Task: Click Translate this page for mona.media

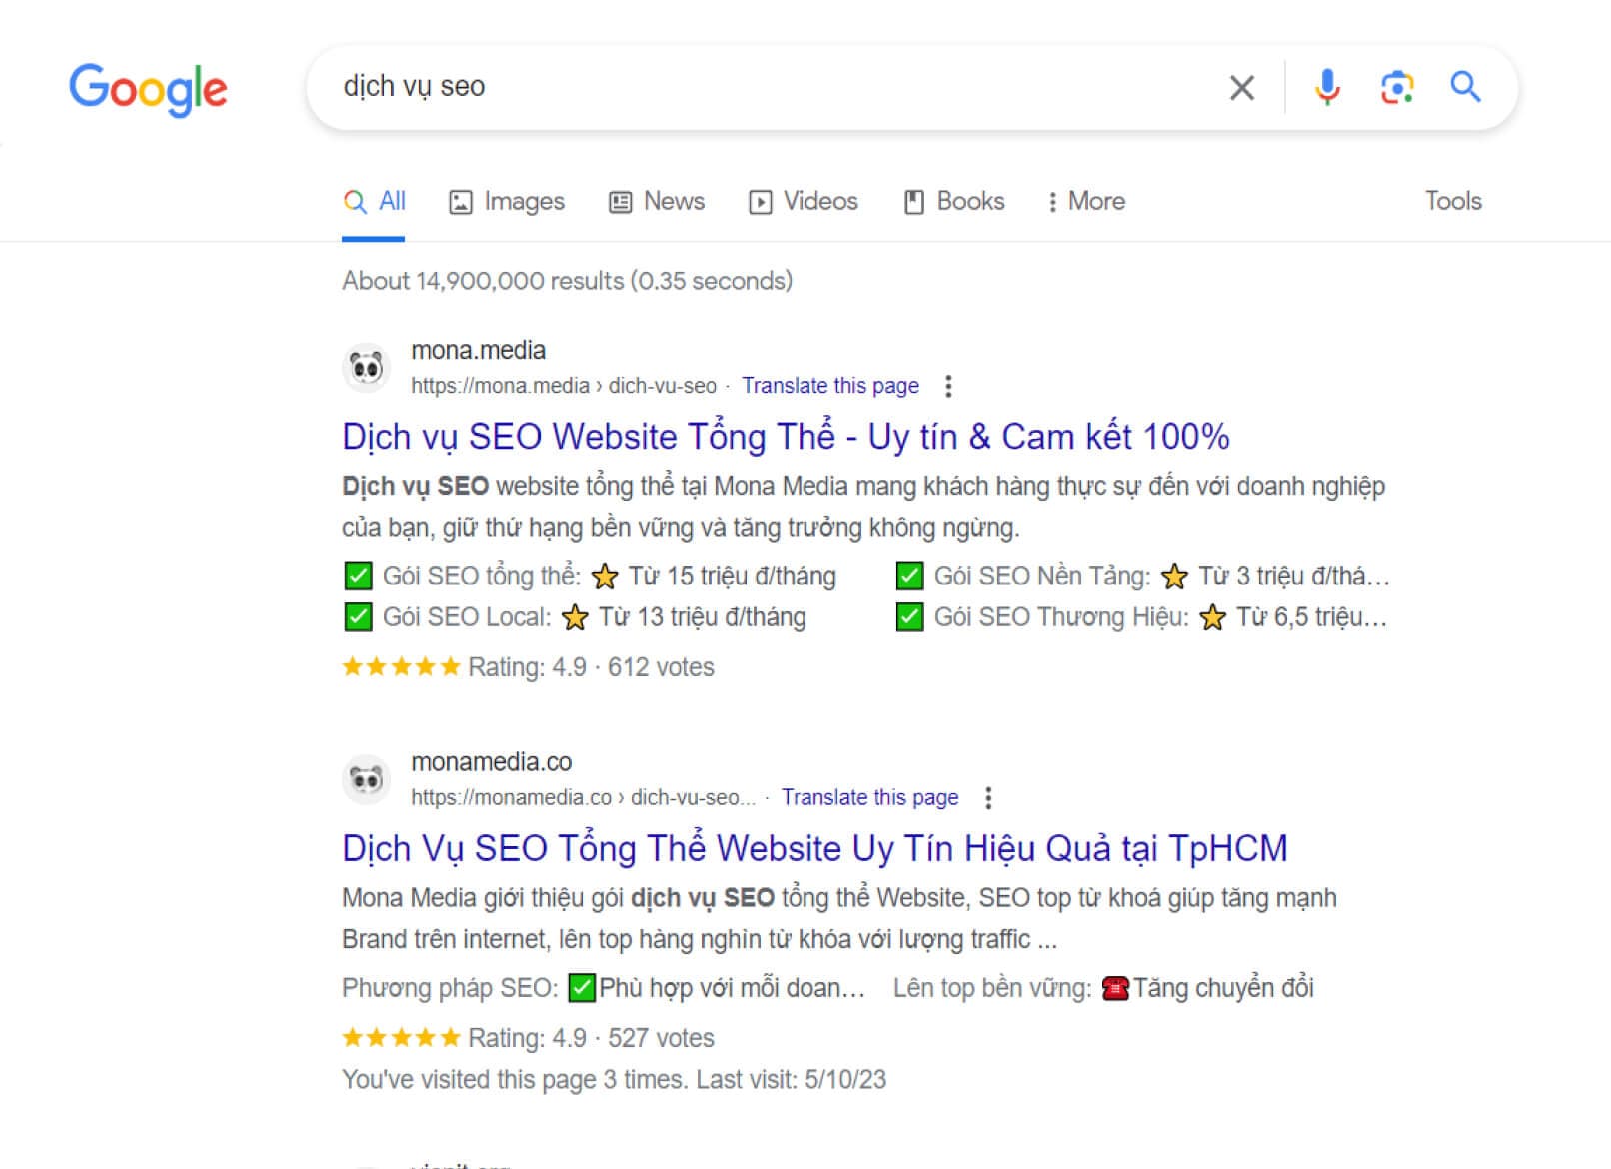Action: (829, 386)
